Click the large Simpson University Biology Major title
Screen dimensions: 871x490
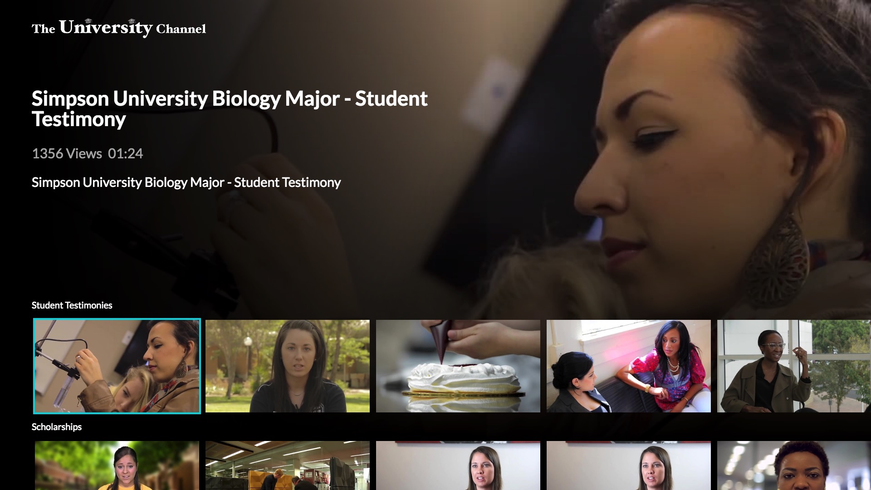230,109
